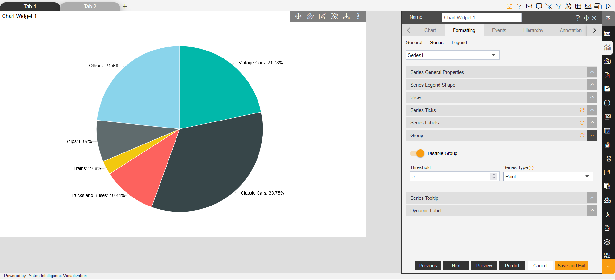Click the widget move arrows icon

click(298, 16)
